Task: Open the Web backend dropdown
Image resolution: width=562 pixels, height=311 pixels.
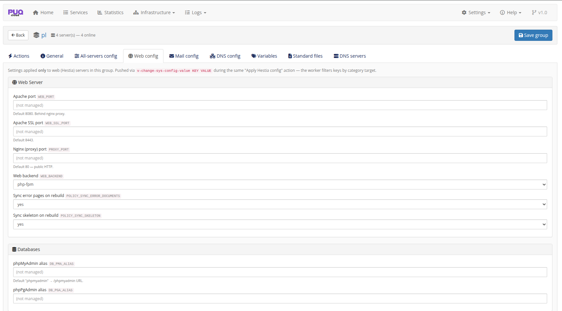Action: pos(280,184)
